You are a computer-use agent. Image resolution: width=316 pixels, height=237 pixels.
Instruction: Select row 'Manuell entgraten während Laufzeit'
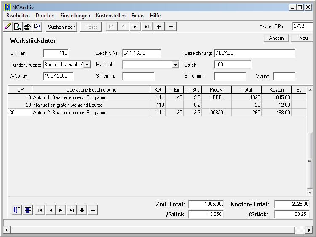(157, 105)
